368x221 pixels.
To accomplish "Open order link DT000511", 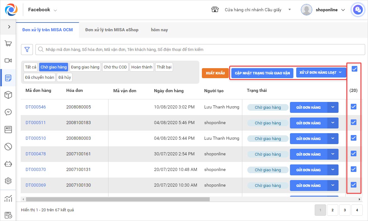I will [x=36, y=123].
